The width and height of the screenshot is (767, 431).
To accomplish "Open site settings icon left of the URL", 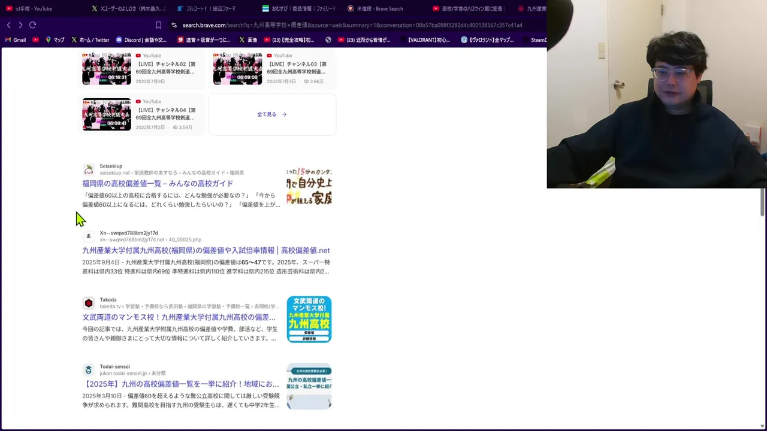I will click(174, 25).
